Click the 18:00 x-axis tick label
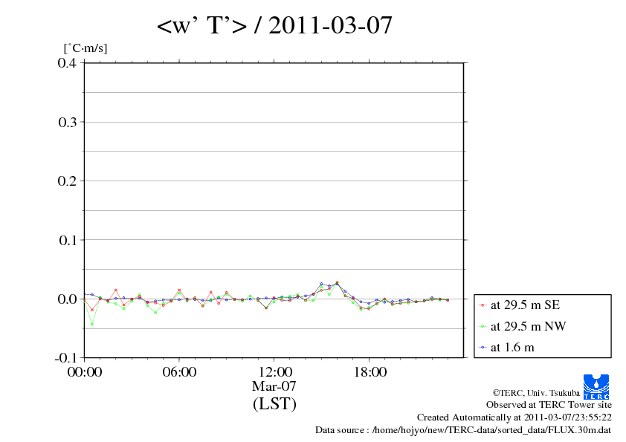The image size is (626, 442). click(x=370, y=372)
